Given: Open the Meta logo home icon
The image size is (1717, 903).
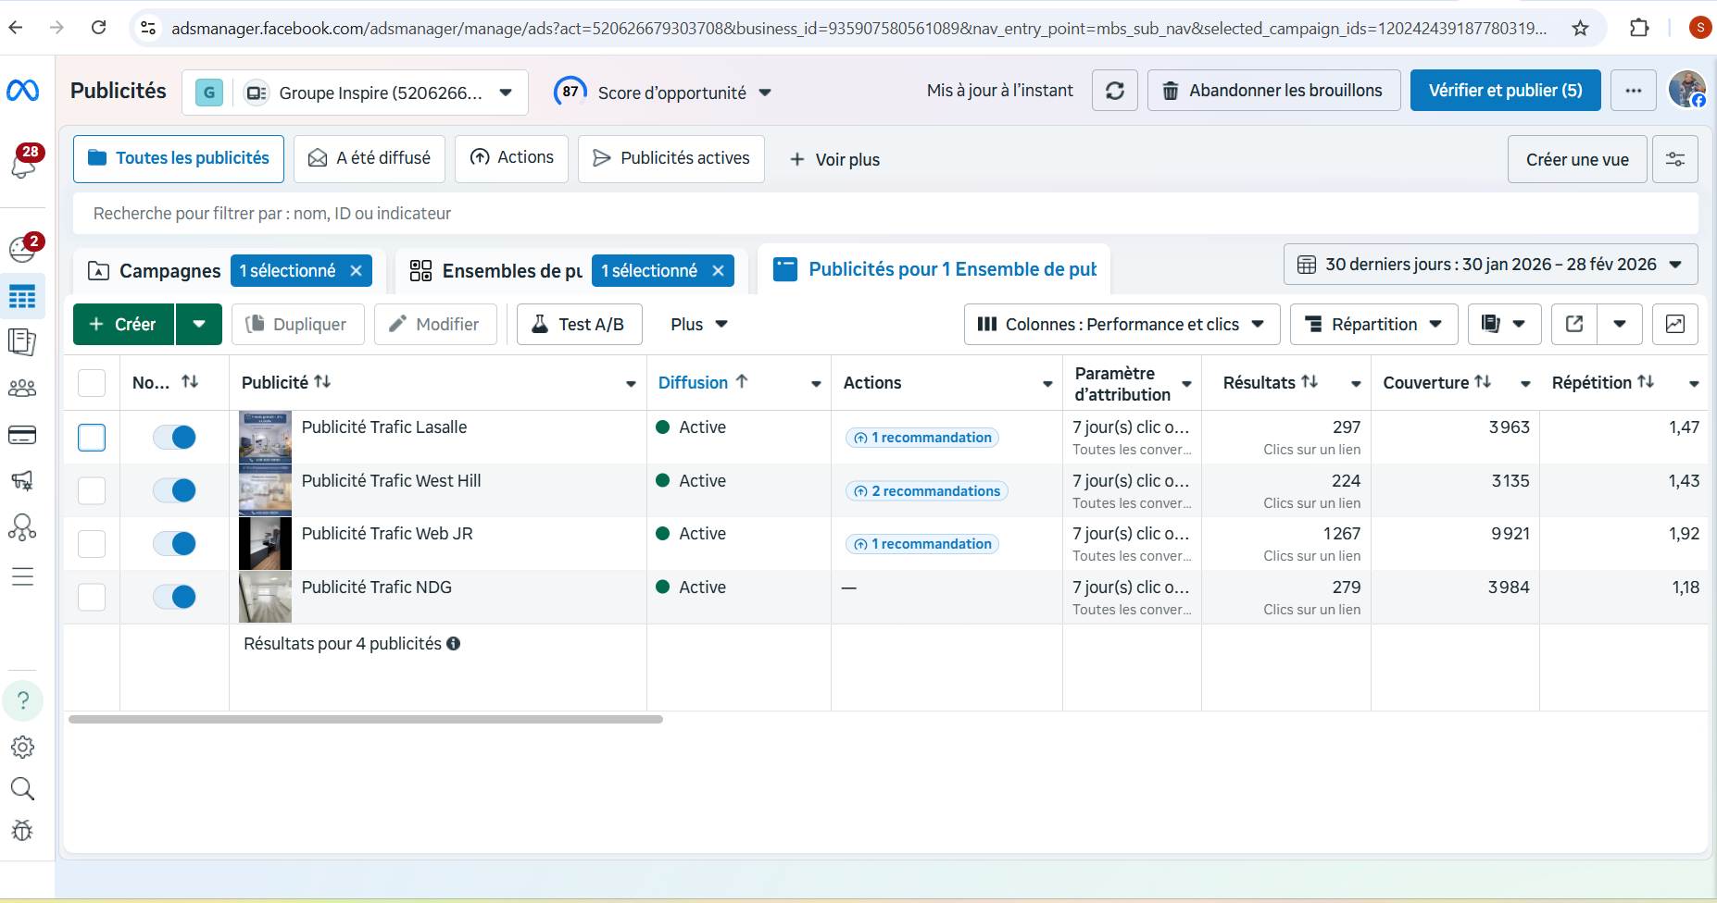Looking at the screenshot, I should (x=23, y=91).
